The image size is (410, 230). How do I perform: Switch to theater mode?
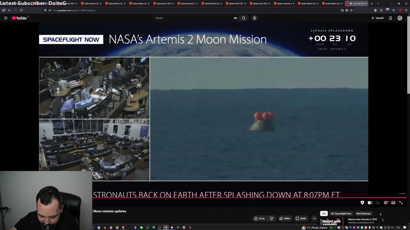(x=393, y=203)
